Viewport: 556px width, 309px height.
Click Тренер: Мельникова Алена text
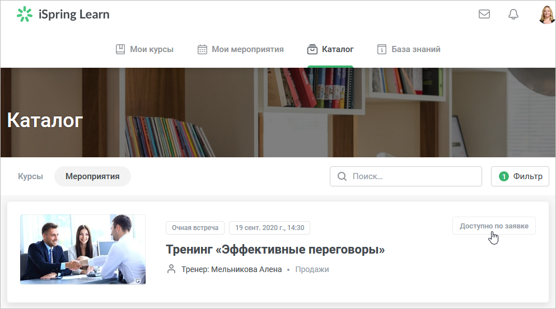232,269
